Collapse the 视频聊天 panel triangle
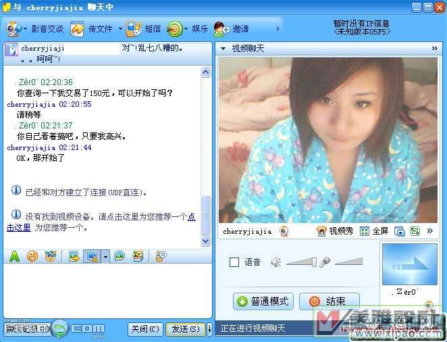This screenshot has width=447, height=342. pyautogui.click(x=223, y=49)
